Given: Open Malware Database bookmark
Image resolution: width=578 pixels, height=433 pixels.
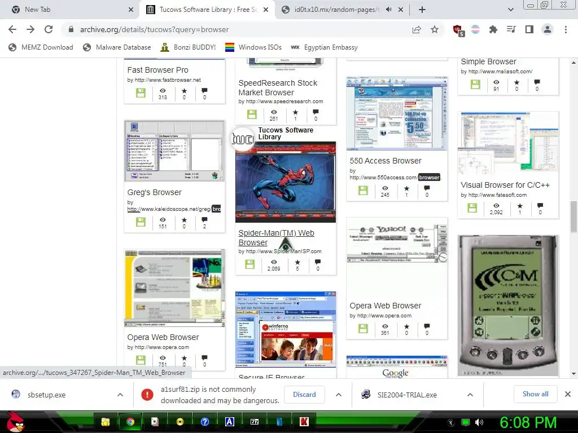Looking at the screenshot, I should (x=117, y=47).
